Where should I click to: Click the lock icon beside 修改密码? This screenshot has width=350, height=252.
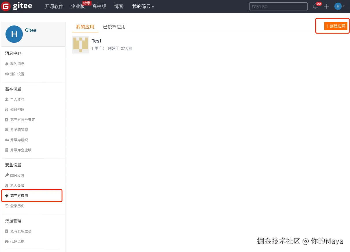(x=6, y=109)
